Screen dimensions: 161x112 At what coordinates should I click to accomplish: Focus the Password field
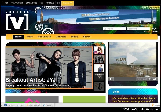pyautogui.click(x=138, y=29)
